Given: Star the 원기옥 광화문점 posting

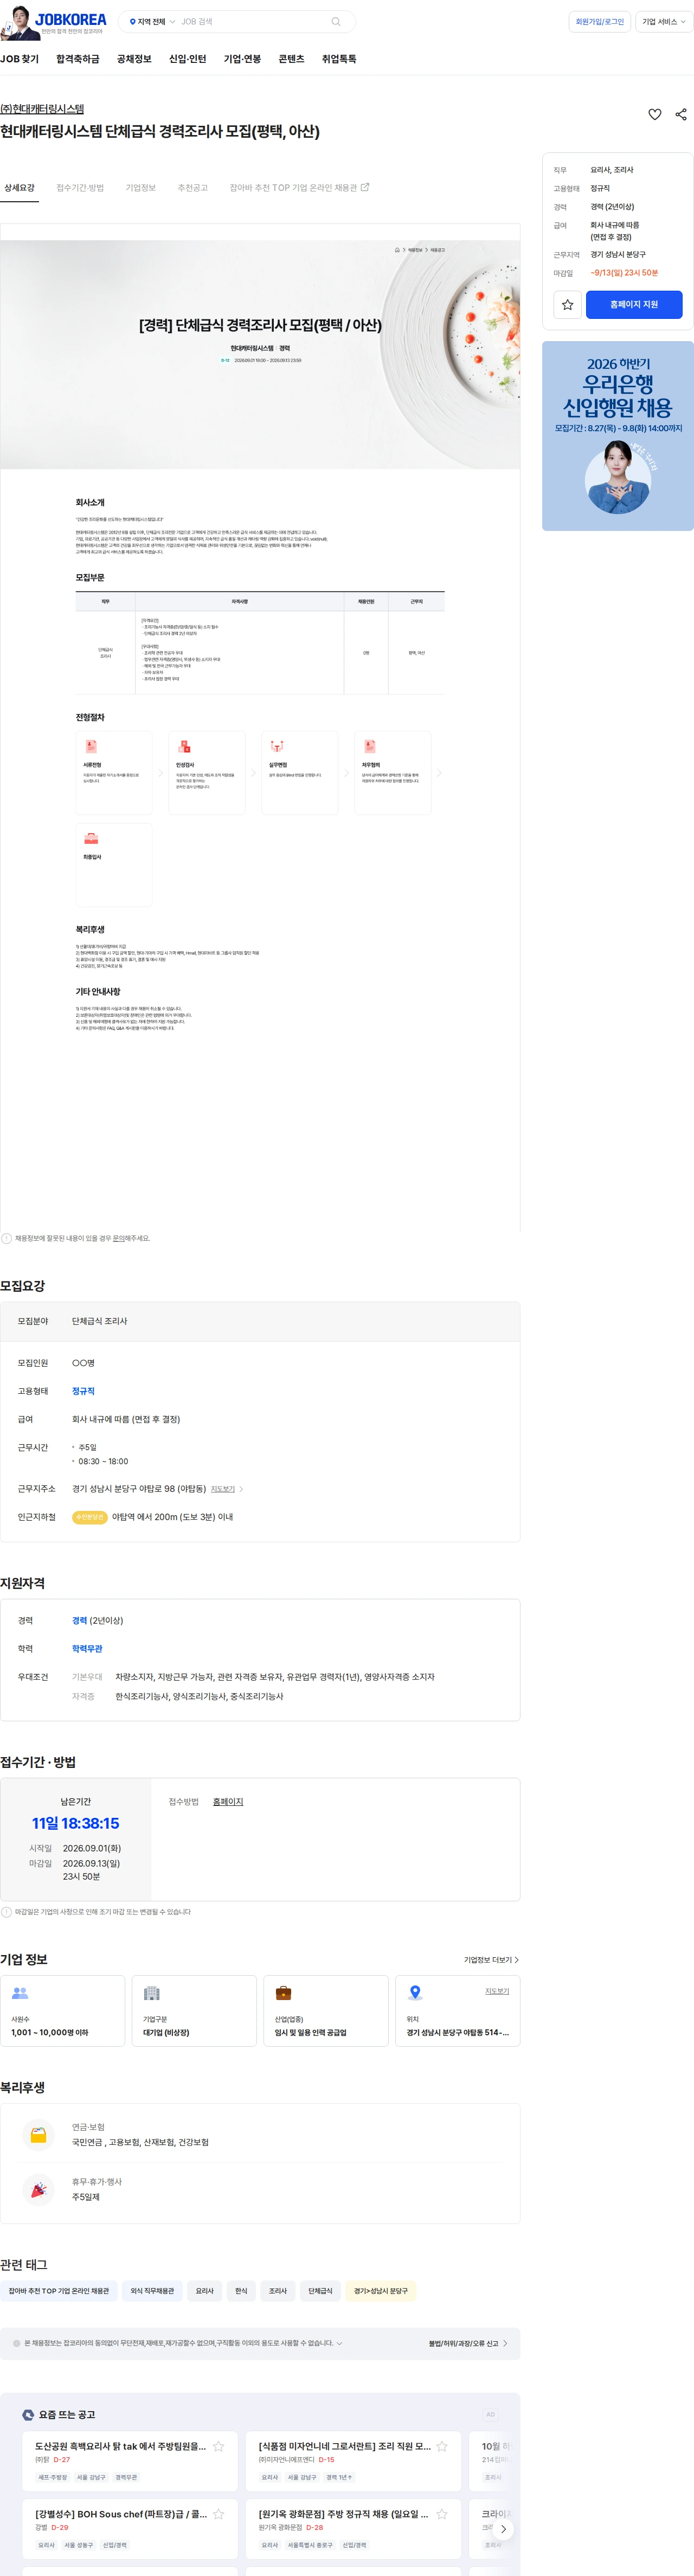Looking at the screenshot, I should [441, 2514].
